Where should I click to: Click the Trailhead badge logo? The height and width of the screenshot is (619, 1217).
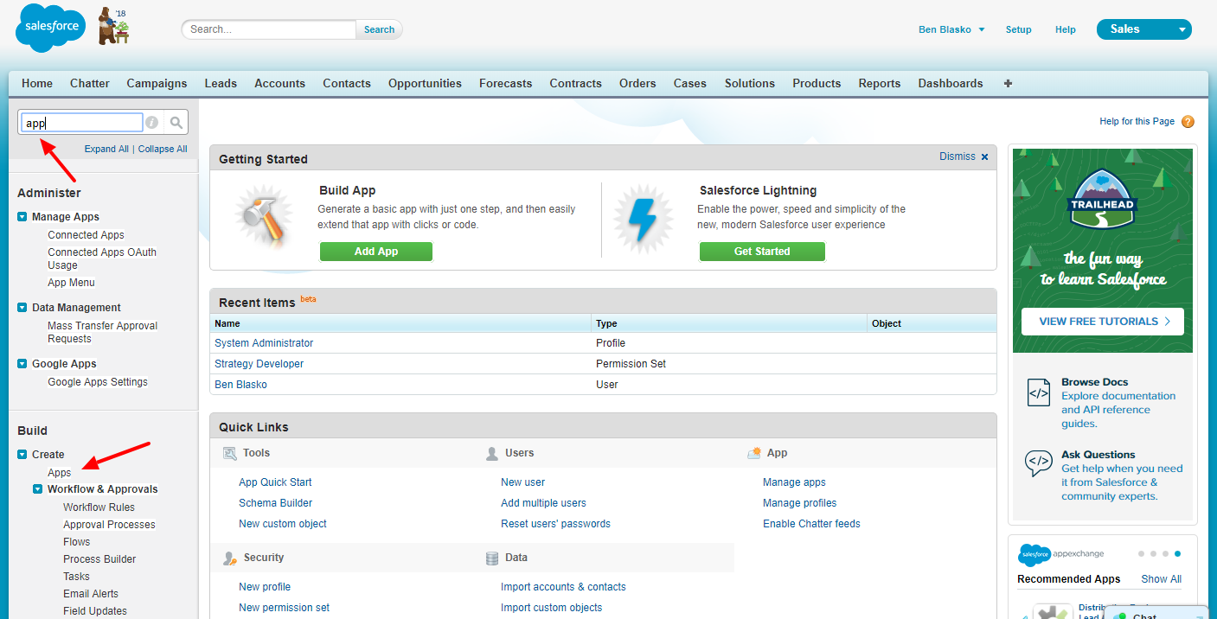[x=1103, y=199]
